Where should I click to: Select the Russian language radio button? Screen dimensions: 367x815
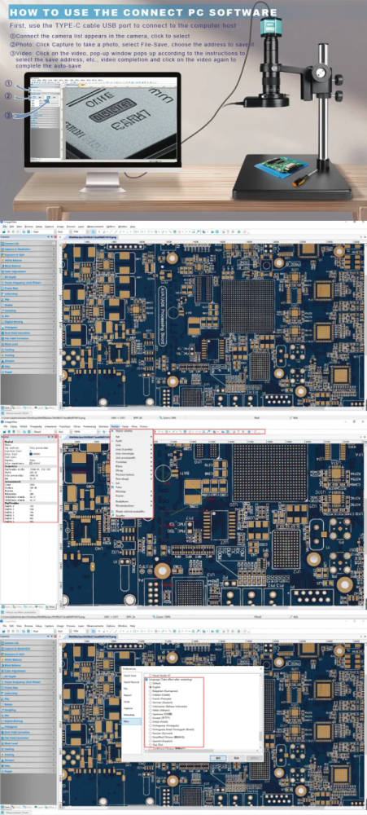coord(151,733)
